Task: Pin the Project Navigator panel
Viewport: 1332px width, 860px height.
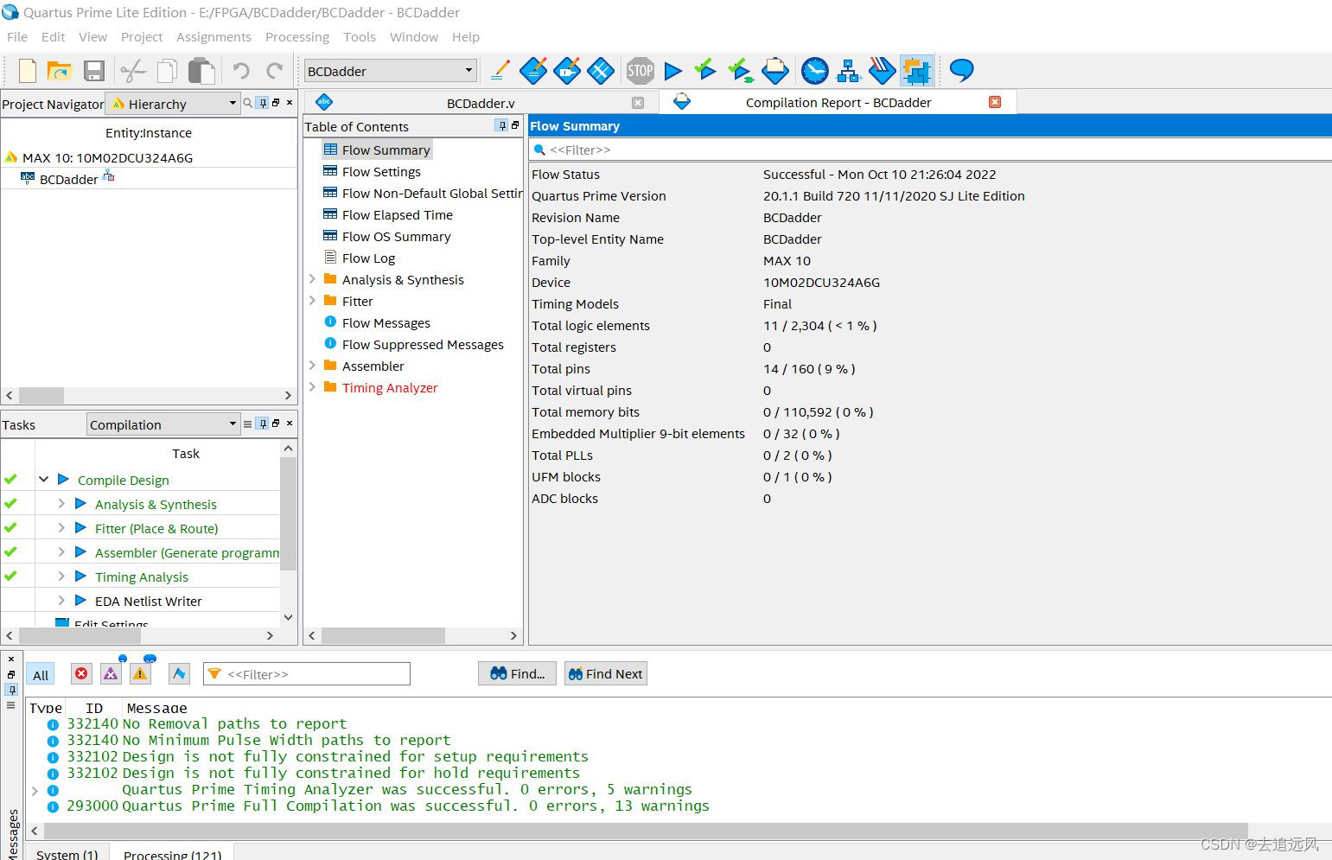Action: point(263,103)
